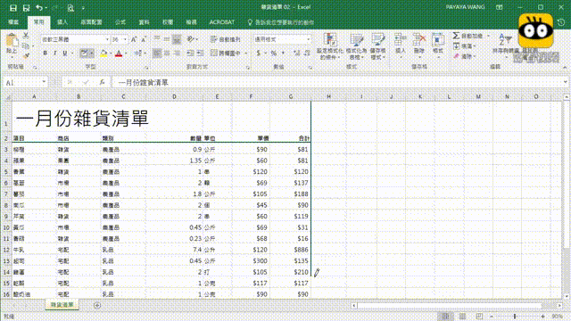Toggle Italic formatting
Viewport: 571px width, 321px height.
pyautogui.click(x=55, y=53)
